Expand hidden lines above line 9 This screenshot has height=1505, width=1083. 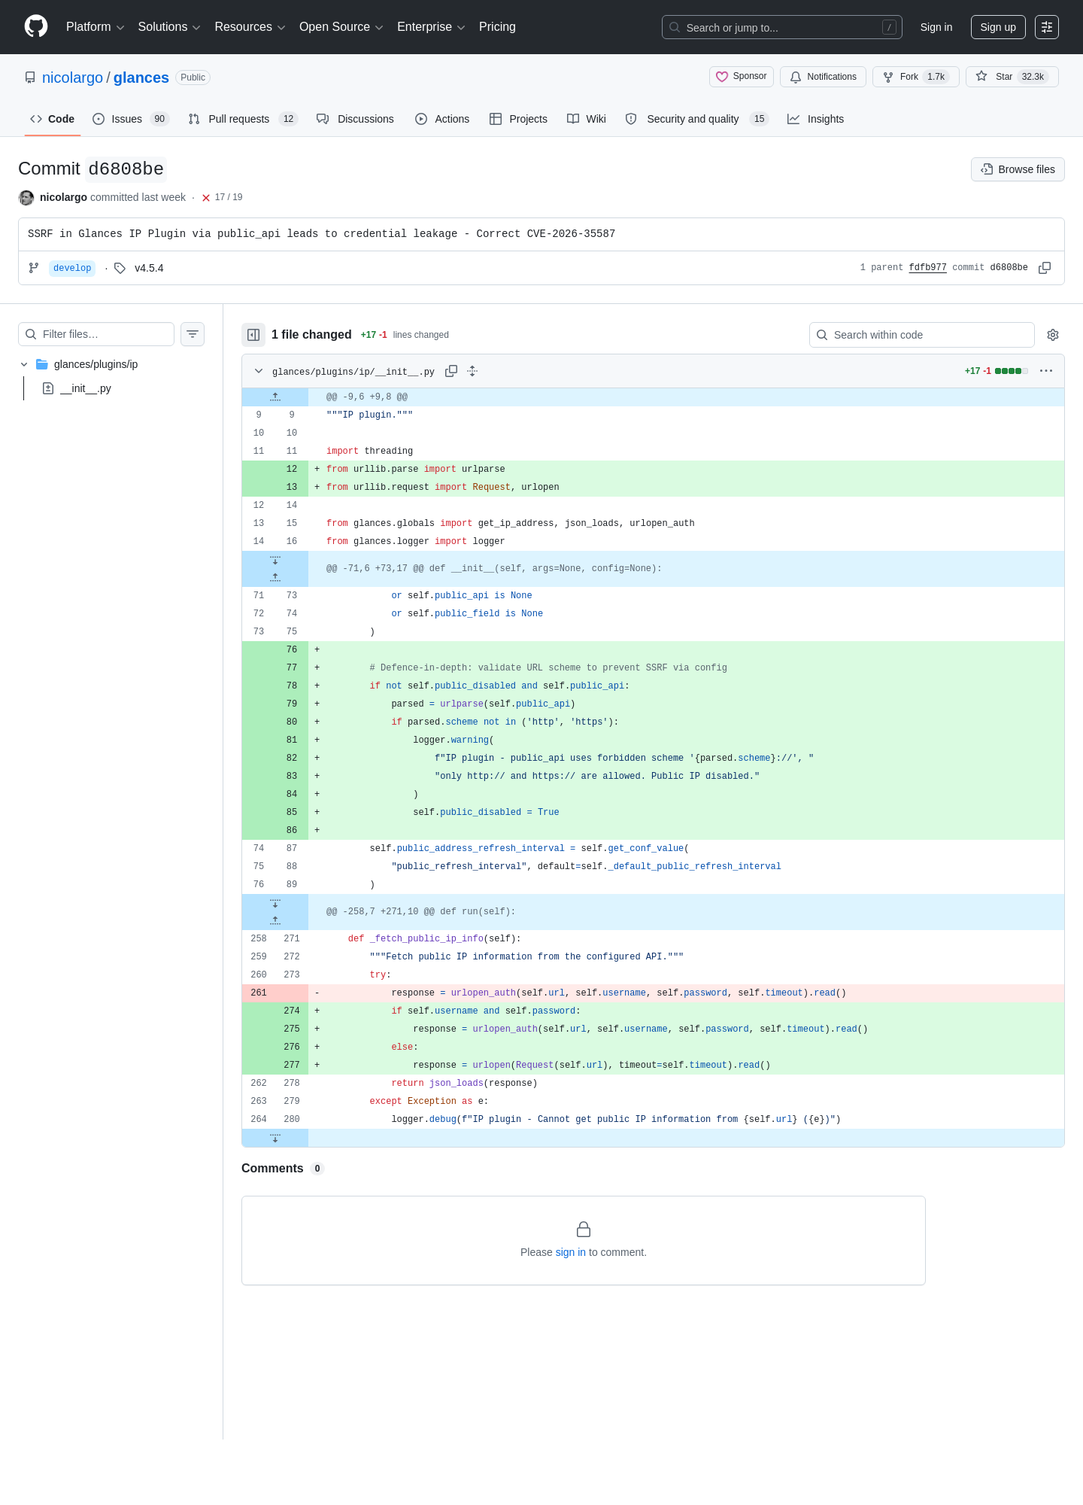pos(275,397)
